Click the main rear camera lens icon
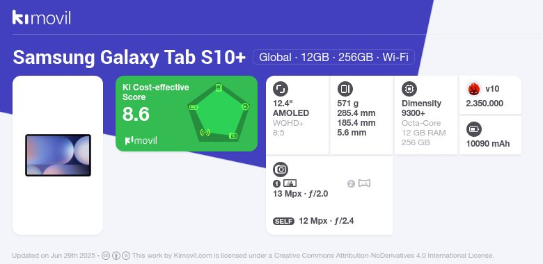Image resolution: width=543 pixels, height=264 pixels. coord(290,183)
